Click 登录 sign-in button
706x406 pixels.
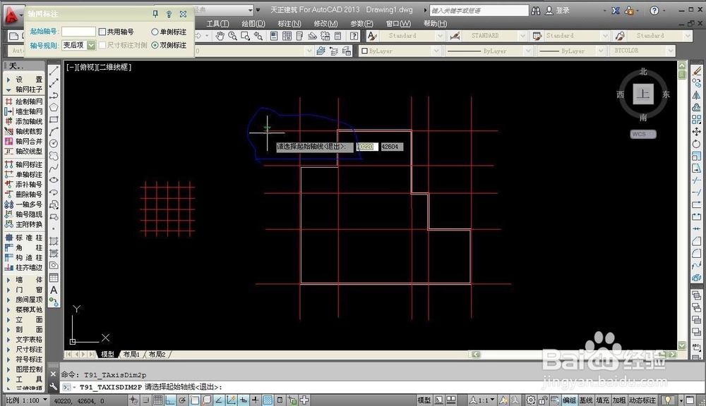point(558,10)
